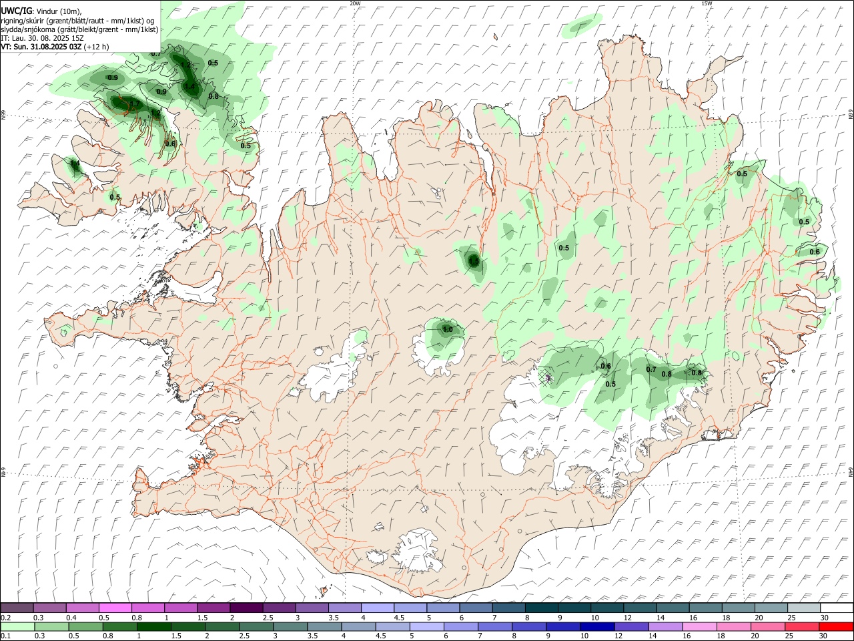This screenshot has height=641, width=854.
Task: Select the 'VT: Sun. 31.08.2025 03Z' line
Action: click(x=41, y=47)
